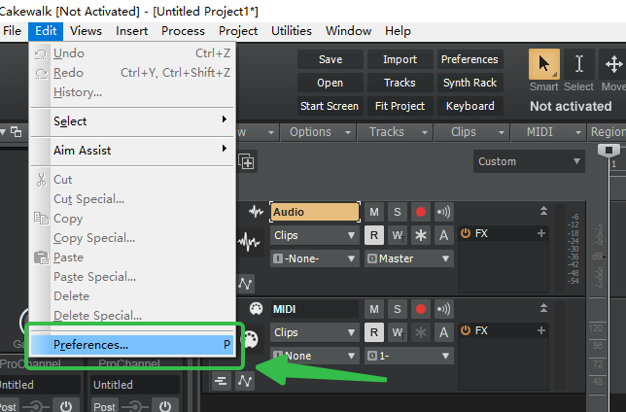Toggle input echo on Audio track
The height and width of the screenshot is (412, 626).
click(x=443, y=212)
